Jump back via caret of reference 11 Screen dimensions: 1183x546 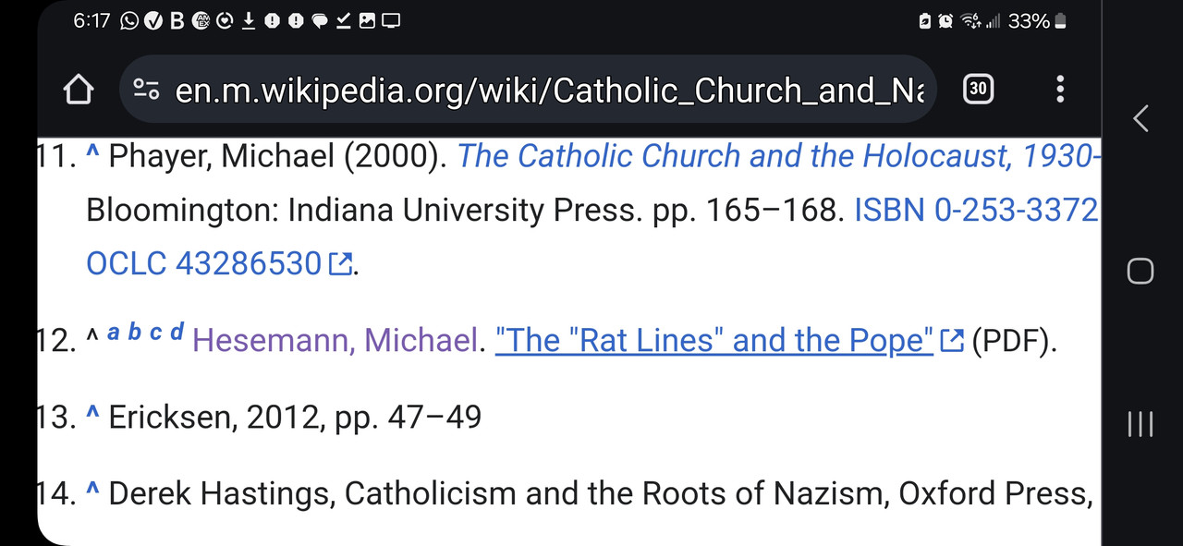[x=92, y=154]
